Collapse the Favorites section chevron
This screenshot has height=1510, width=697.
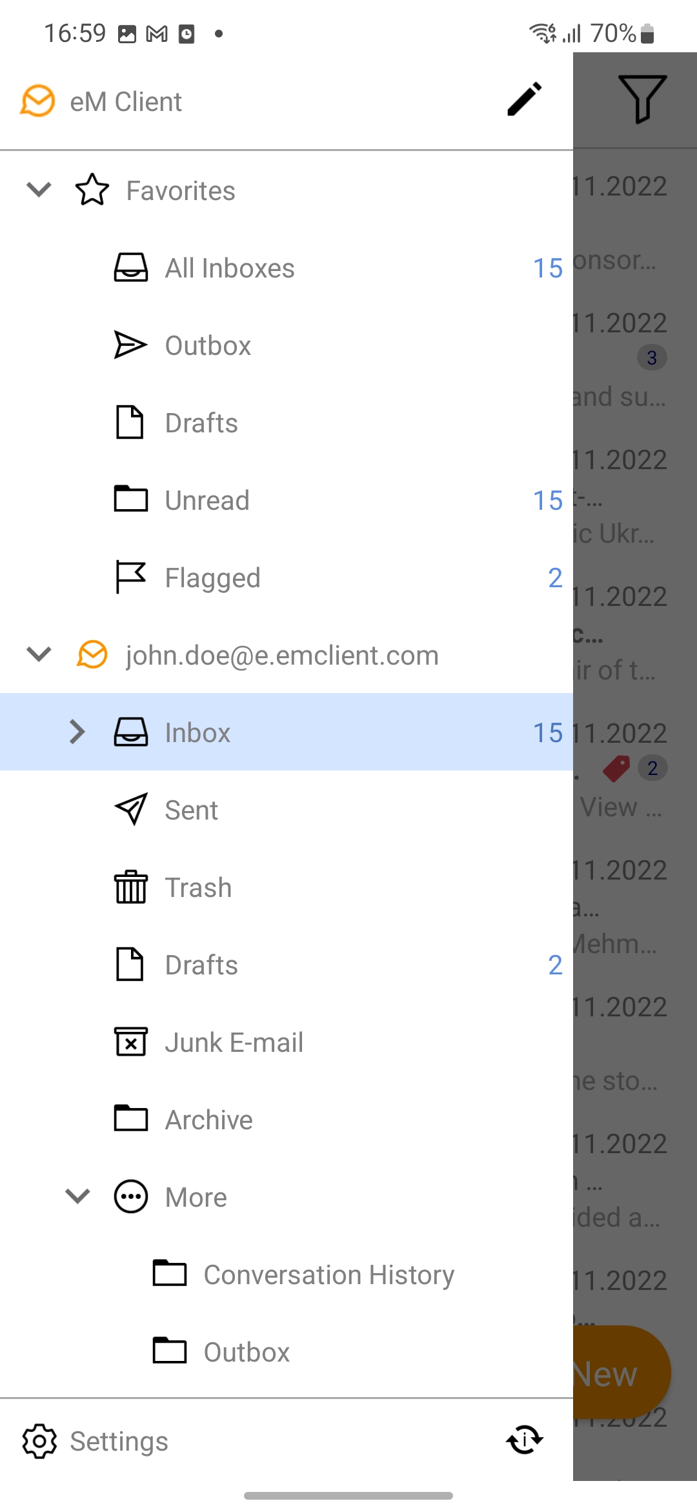click(x=39, y=190)
